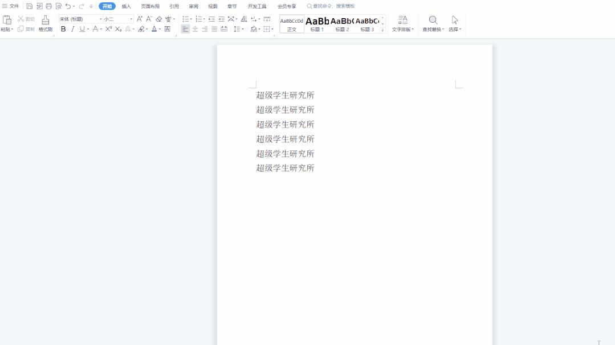Viewport: 615px width, 345px height.
Task: Toggle strikethrough formatting
Action: pos(95,29)
